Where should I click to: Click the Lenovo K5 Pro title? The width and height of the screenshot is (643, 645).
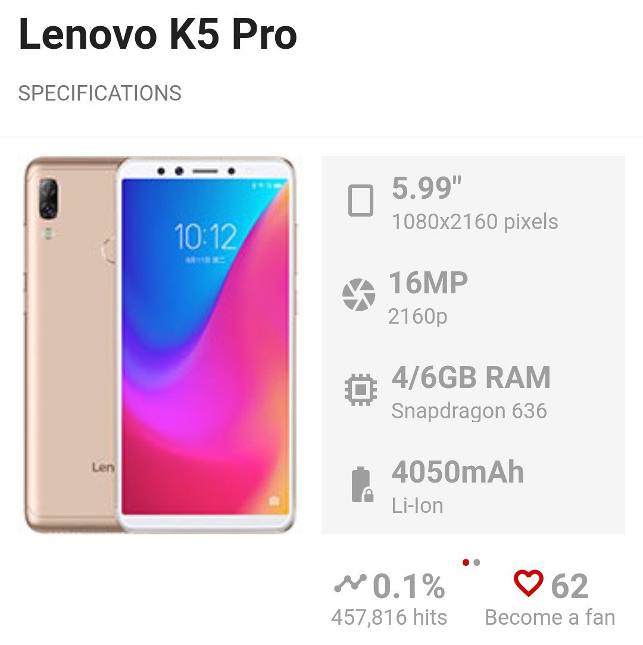(158, 34)
